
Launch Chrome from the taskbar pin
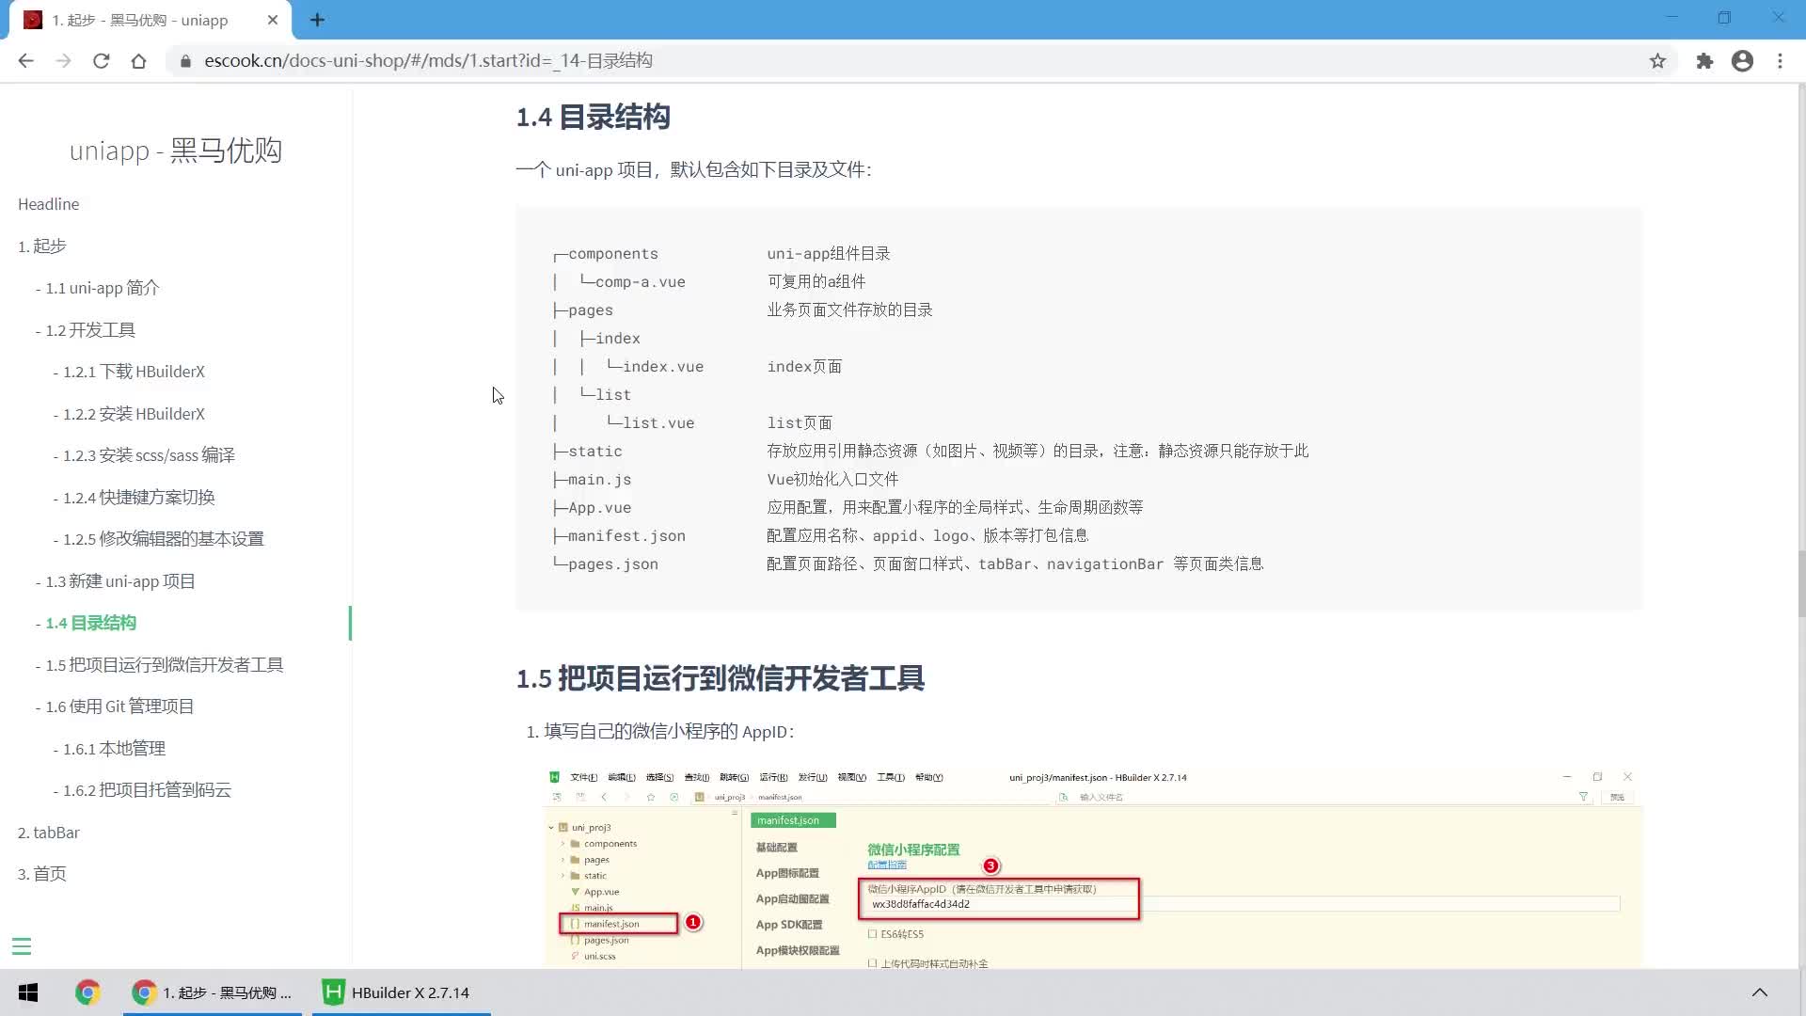click(87, 992)
